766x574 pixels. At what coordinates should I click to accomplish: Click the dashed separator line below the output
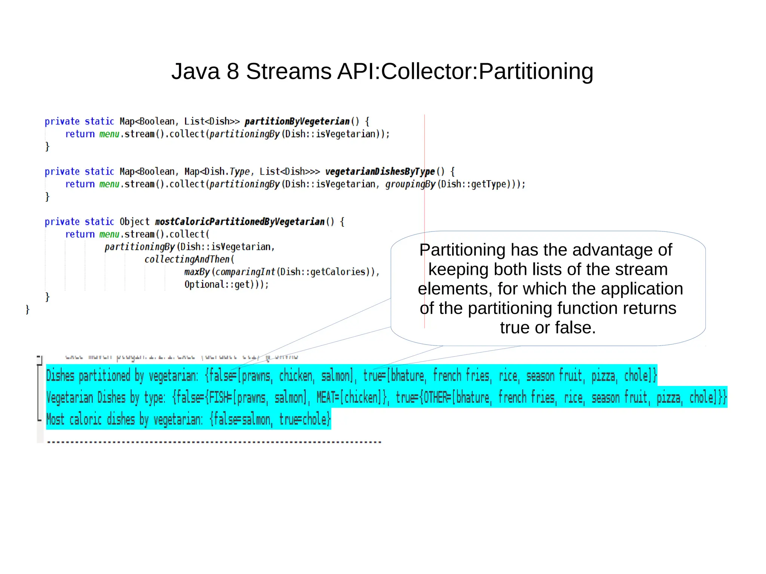(x=214, y=442)
